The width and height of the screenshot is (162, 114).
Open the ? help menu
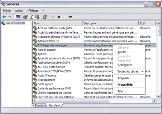point(43,11)
